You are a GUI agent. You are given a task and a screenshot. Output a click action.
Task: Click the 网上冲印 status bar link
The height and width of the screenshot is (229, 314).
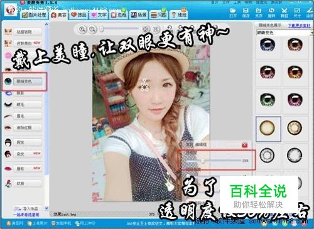click(85, 223)
